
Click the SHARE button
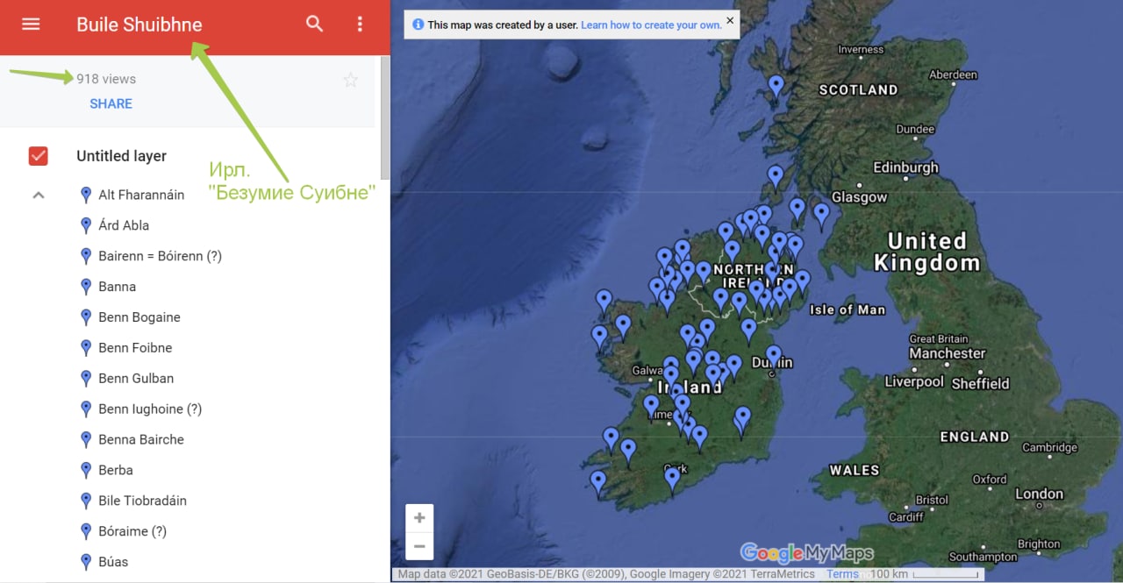pyautogui.click(x=111, y=103)
